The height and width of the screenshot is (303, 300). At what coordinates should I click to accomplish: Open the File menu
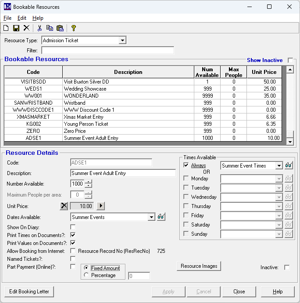click(7, 18)
